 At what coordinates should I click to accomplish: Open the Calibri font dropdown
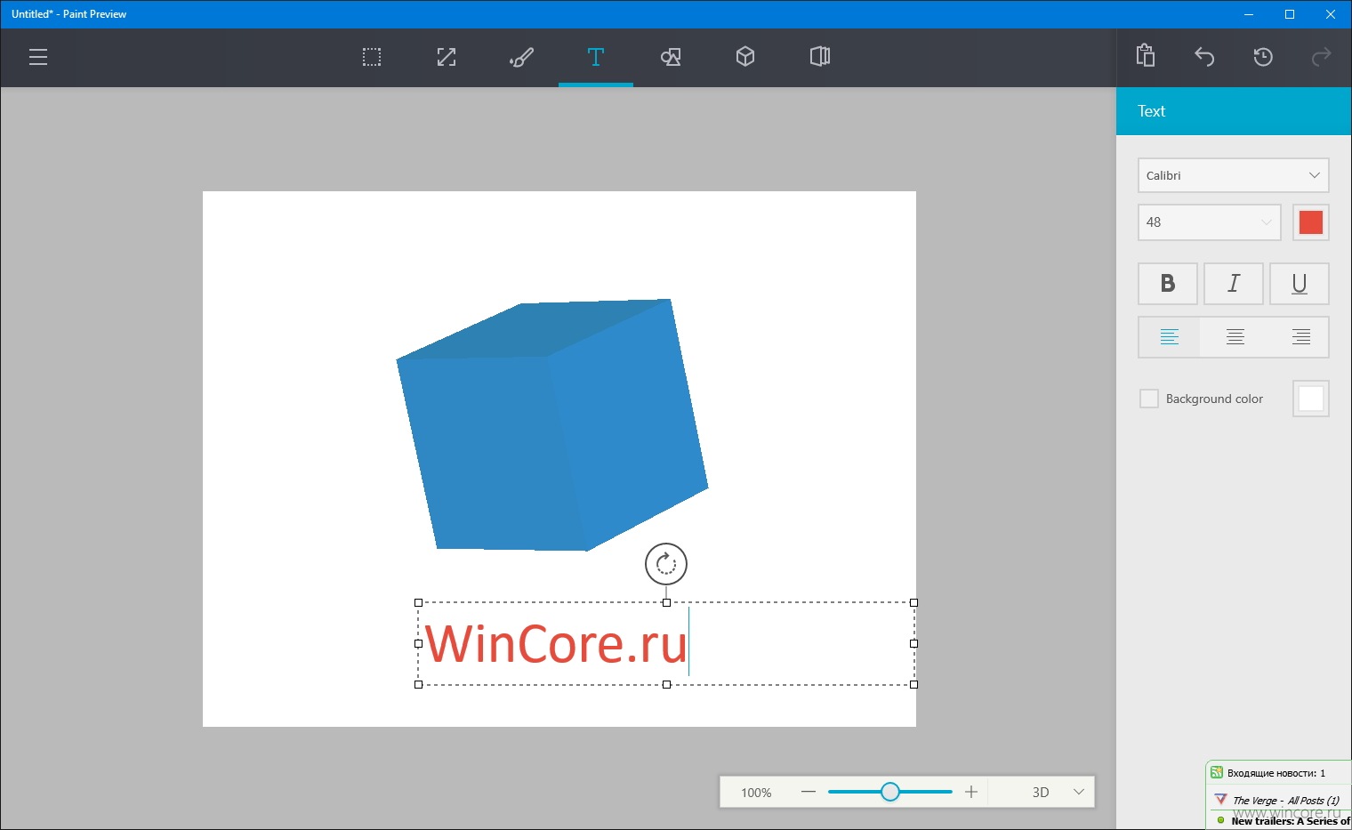(x=1234, y=175)
